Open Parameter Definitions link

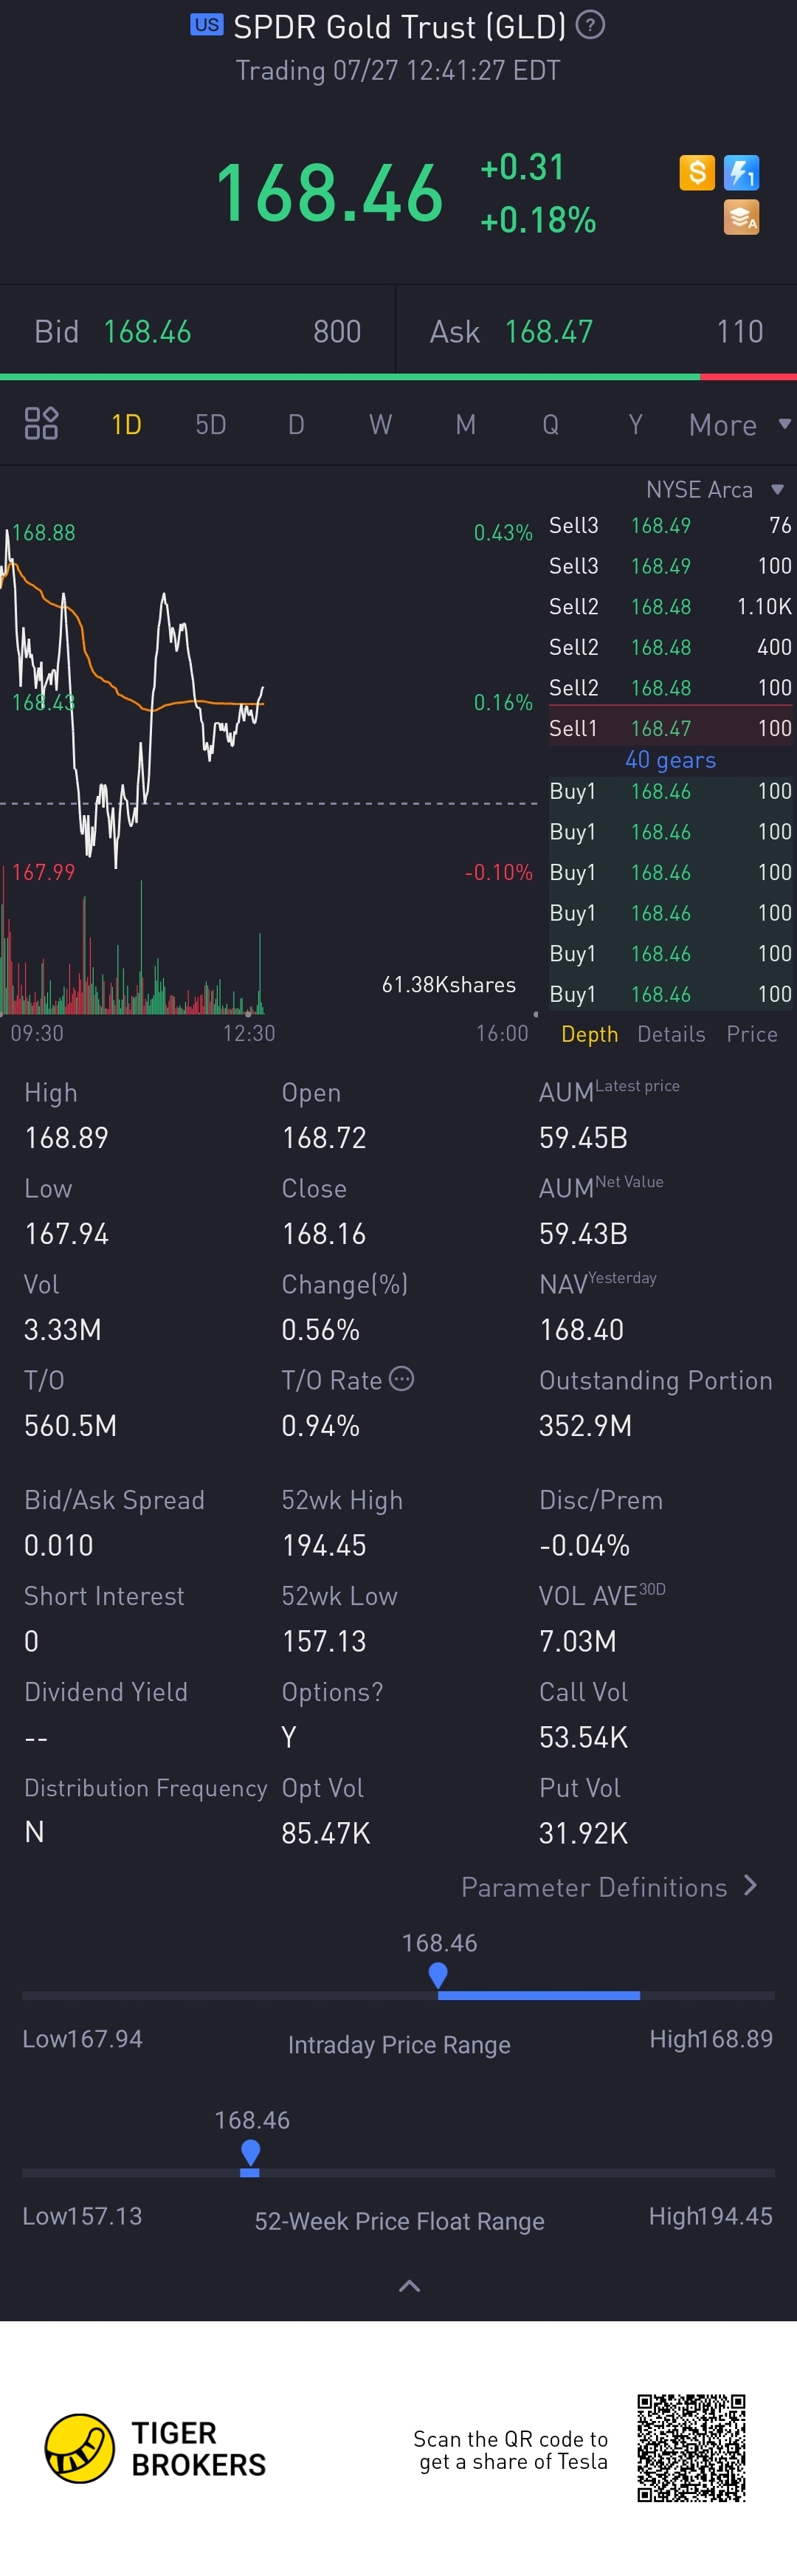pyautogui.click(x=609, y=1887)
